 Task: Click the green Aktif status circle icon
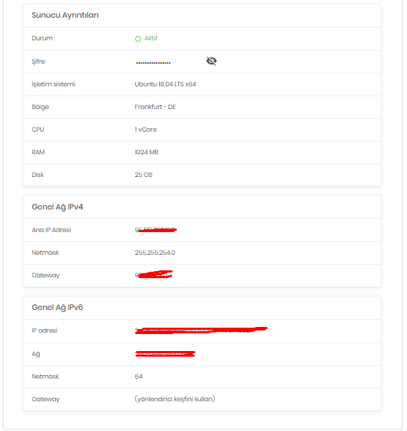[x=138, y=39]
